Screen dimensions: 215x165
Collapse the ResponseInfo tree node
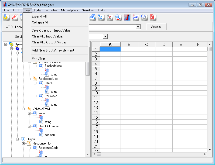coord(23,144)
